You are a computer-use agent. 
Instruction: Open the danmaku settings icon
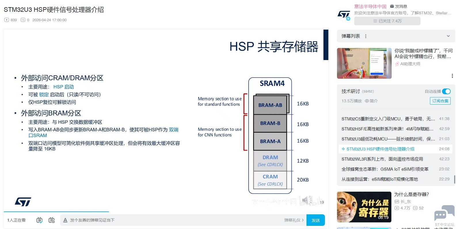click(52, 220)
